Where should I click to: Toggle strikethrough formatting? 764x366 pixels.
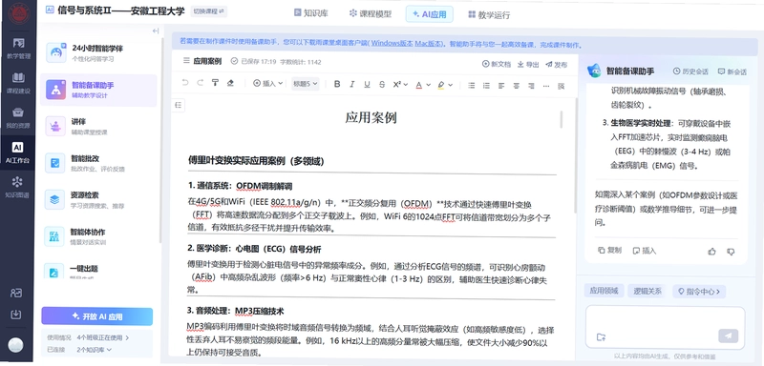pyautogui.click(x=382, y=84)
